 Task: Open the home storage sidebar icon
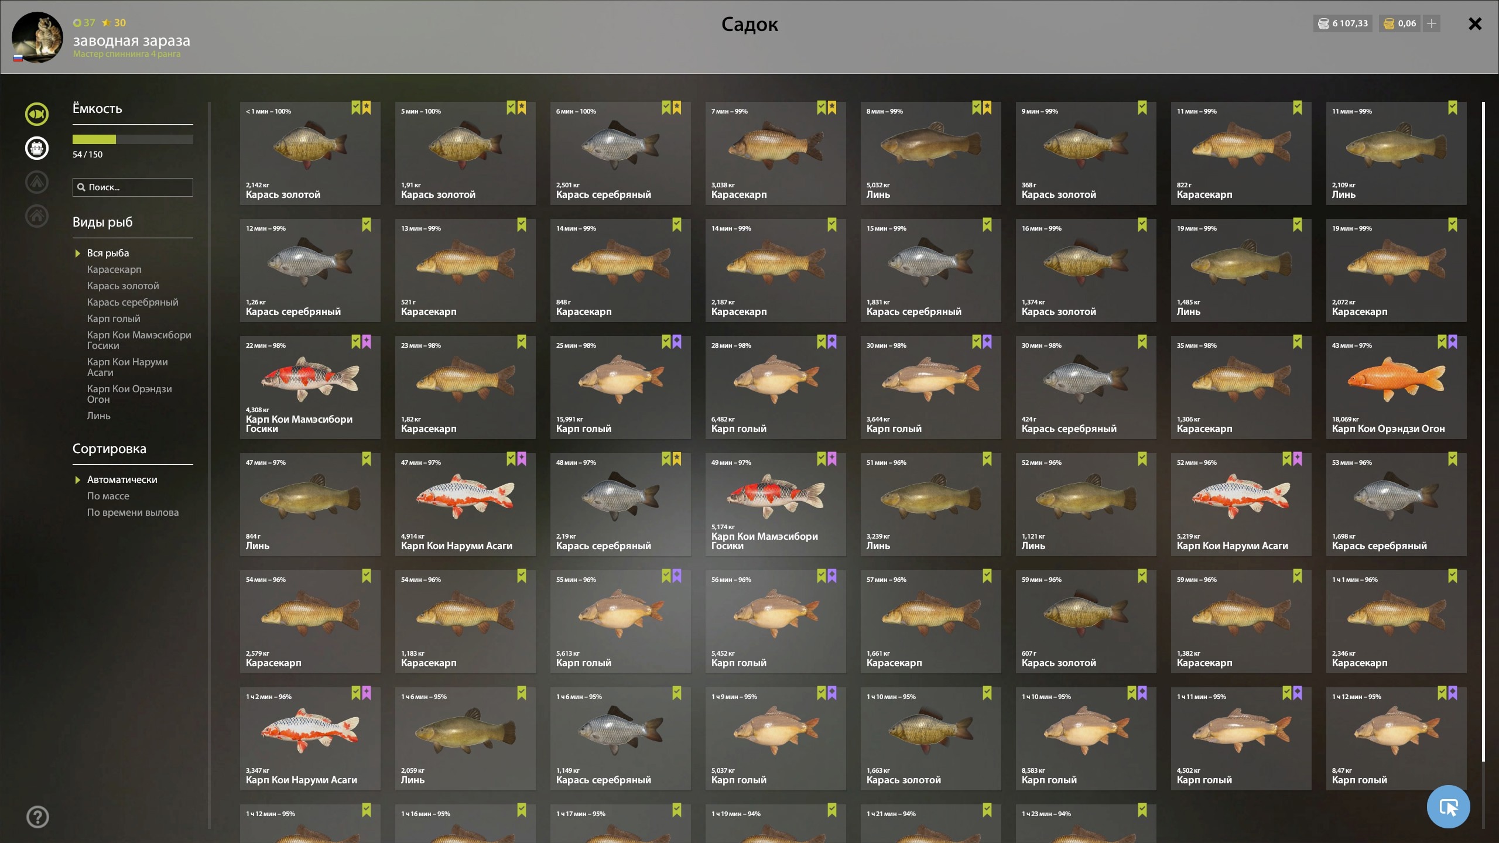click(x=37, y=216)
